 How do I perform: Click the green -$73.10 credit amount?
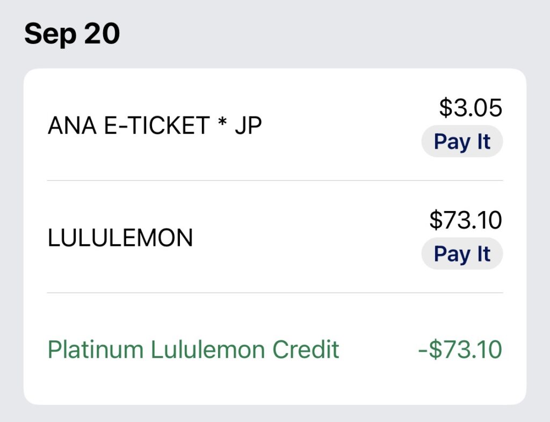pyautogui.click(x=460, y=350)
